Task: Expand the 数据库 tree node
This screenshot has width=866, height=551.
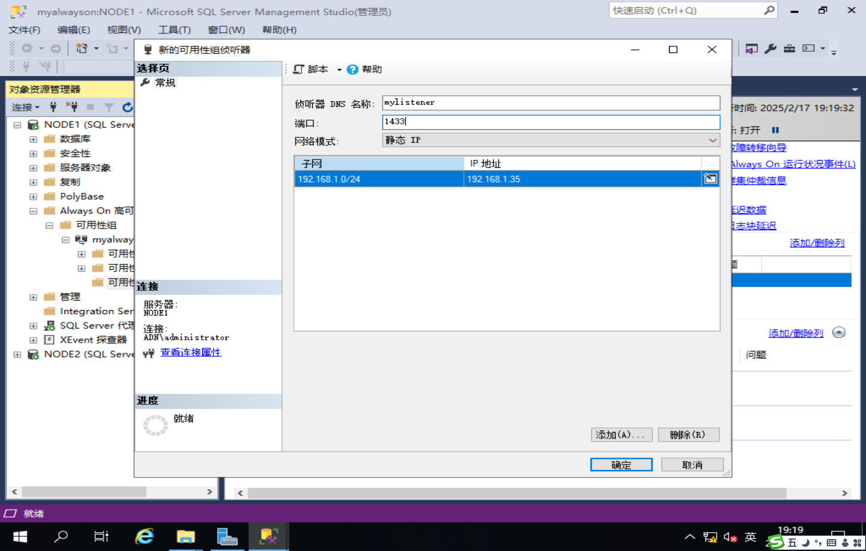Action: point(33,139)
